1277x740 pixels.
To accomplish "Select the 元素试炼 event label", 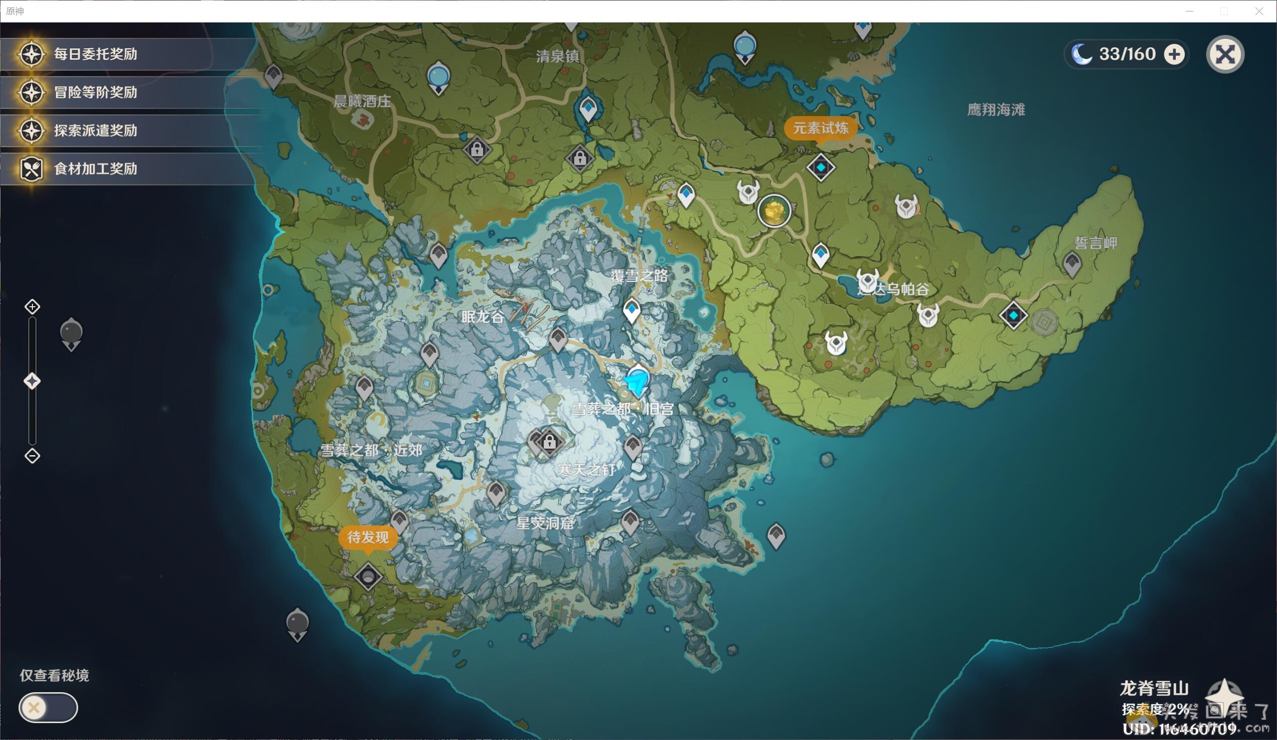I will [x=820, y=128].
